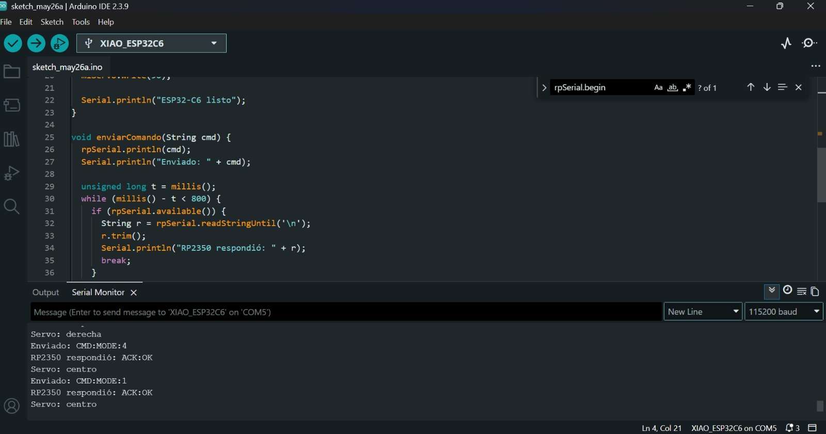Image resolution: width=826 pixels, height=434 pixels.
Task: Click the editor vertical scrollbar thumb
Action: point(821,175)
